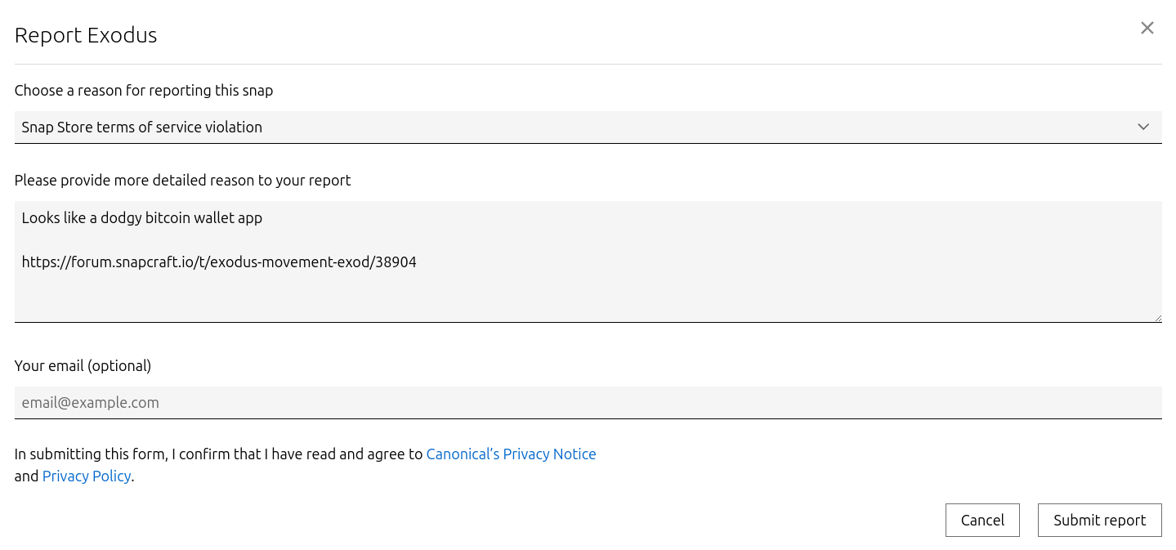Click the Report Exodus dialog heading
The width and height of the screenshot is (1176, 550).
86,35
